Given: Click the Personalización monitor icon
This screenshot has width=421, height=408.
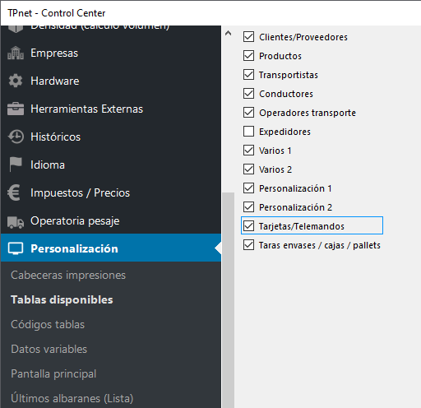Looking at the screenshot, I should point(16,248).
